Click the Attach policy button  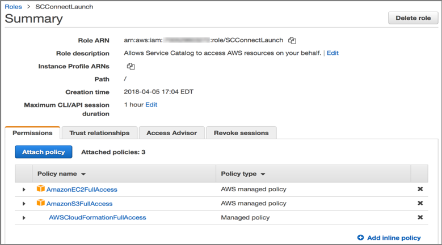point(44,152)
